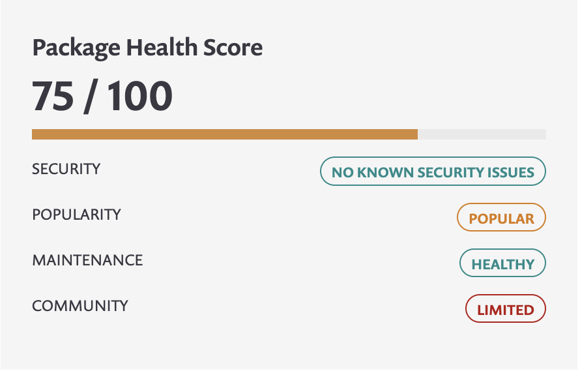Image resolution: width=580 pixels, height=373 pixels.
Task: Click the red LIMITED badge
Action: [x=505, y=310]
